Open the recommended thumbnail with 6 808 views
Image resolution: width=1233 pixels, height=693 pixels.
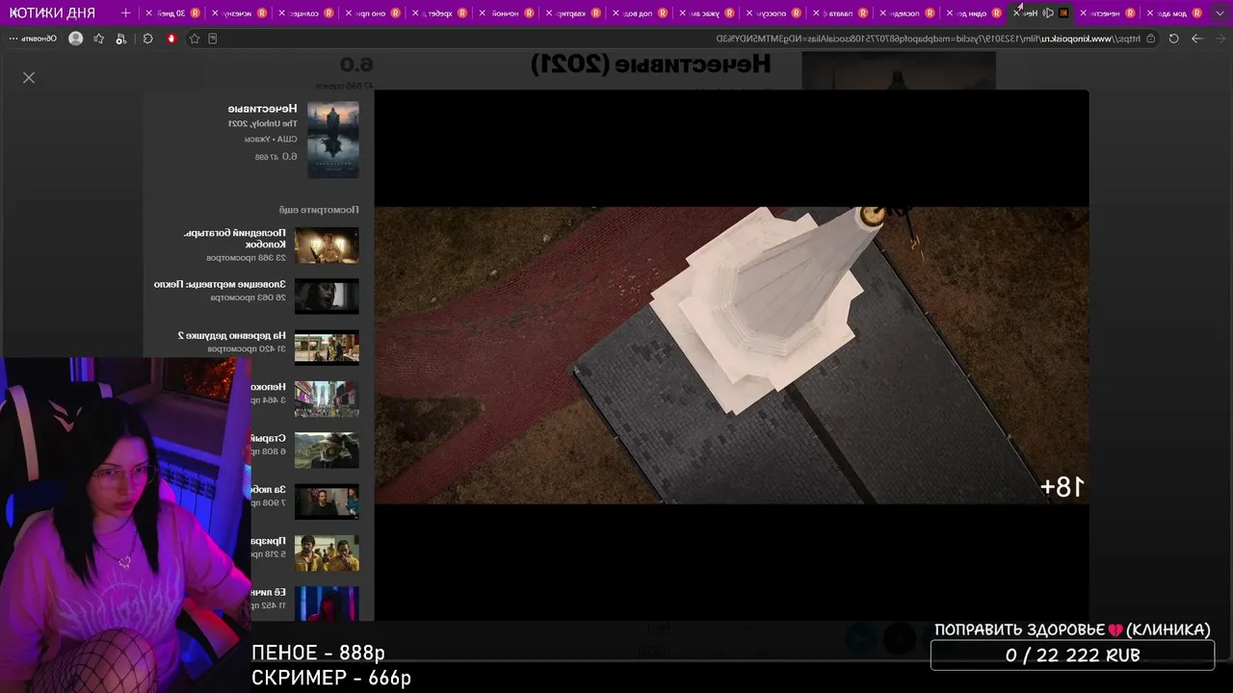pos(327,450)
